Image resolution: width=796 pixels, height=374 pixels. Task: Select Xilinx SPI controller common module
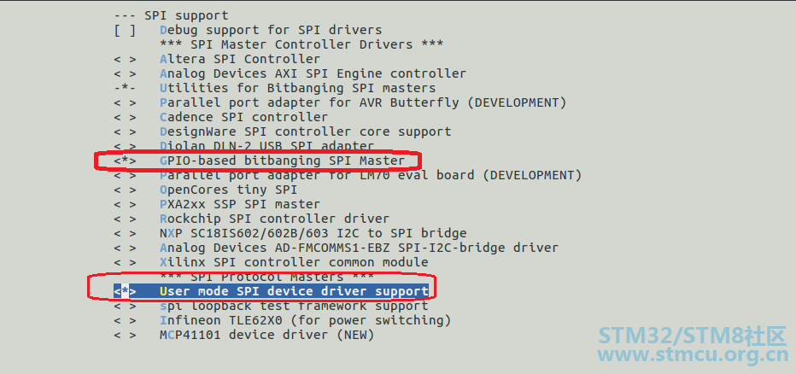tap(271, 262)
